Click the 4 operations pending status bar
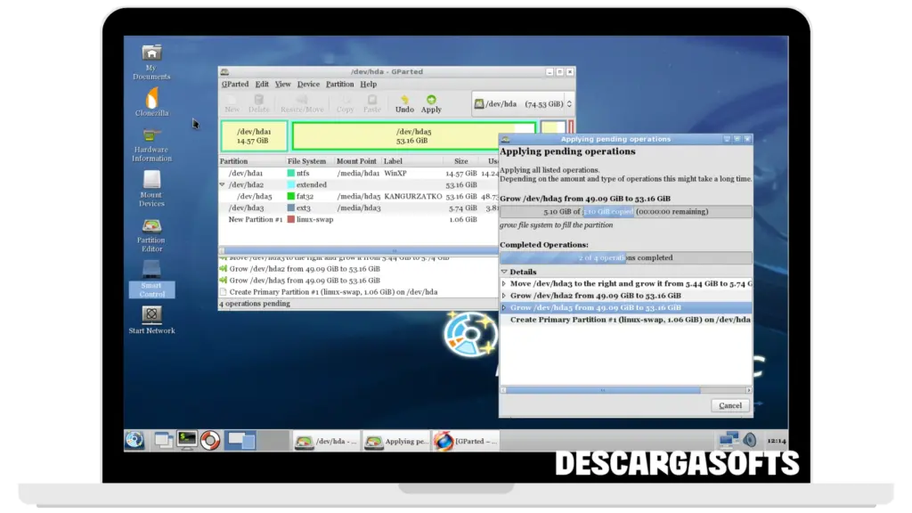The image size is (912, 513). pos(359,304)
